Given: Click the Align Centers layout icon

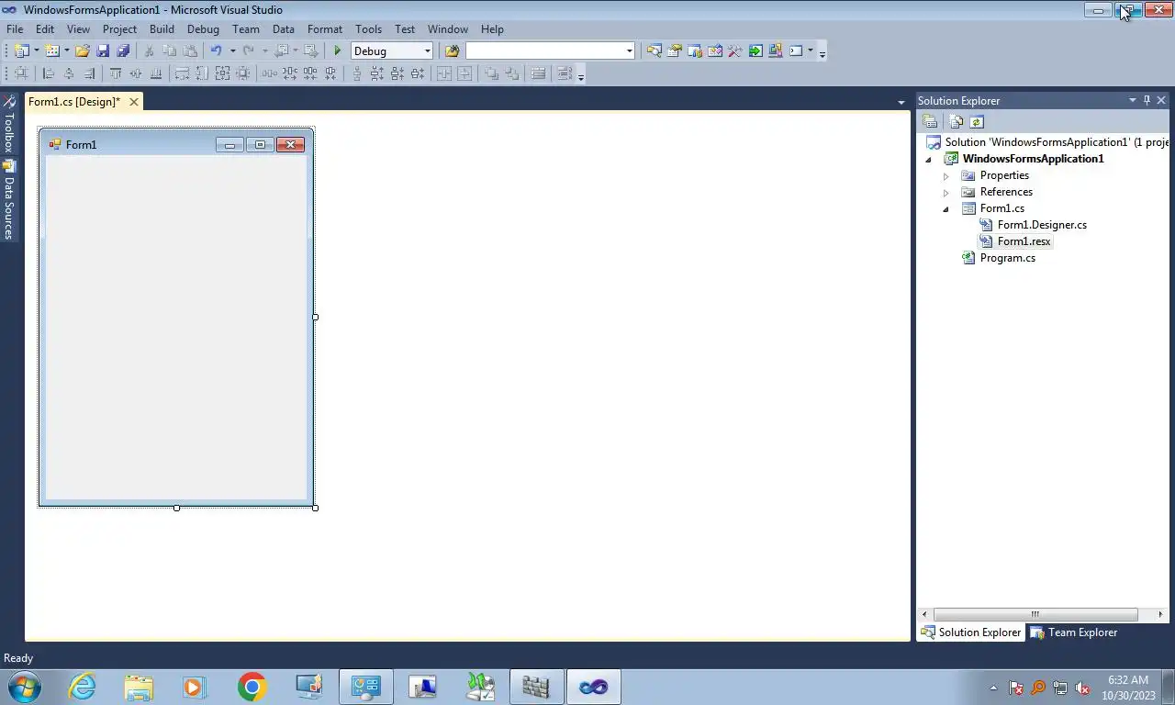Looking at the screenshot, I should (69, 73).
